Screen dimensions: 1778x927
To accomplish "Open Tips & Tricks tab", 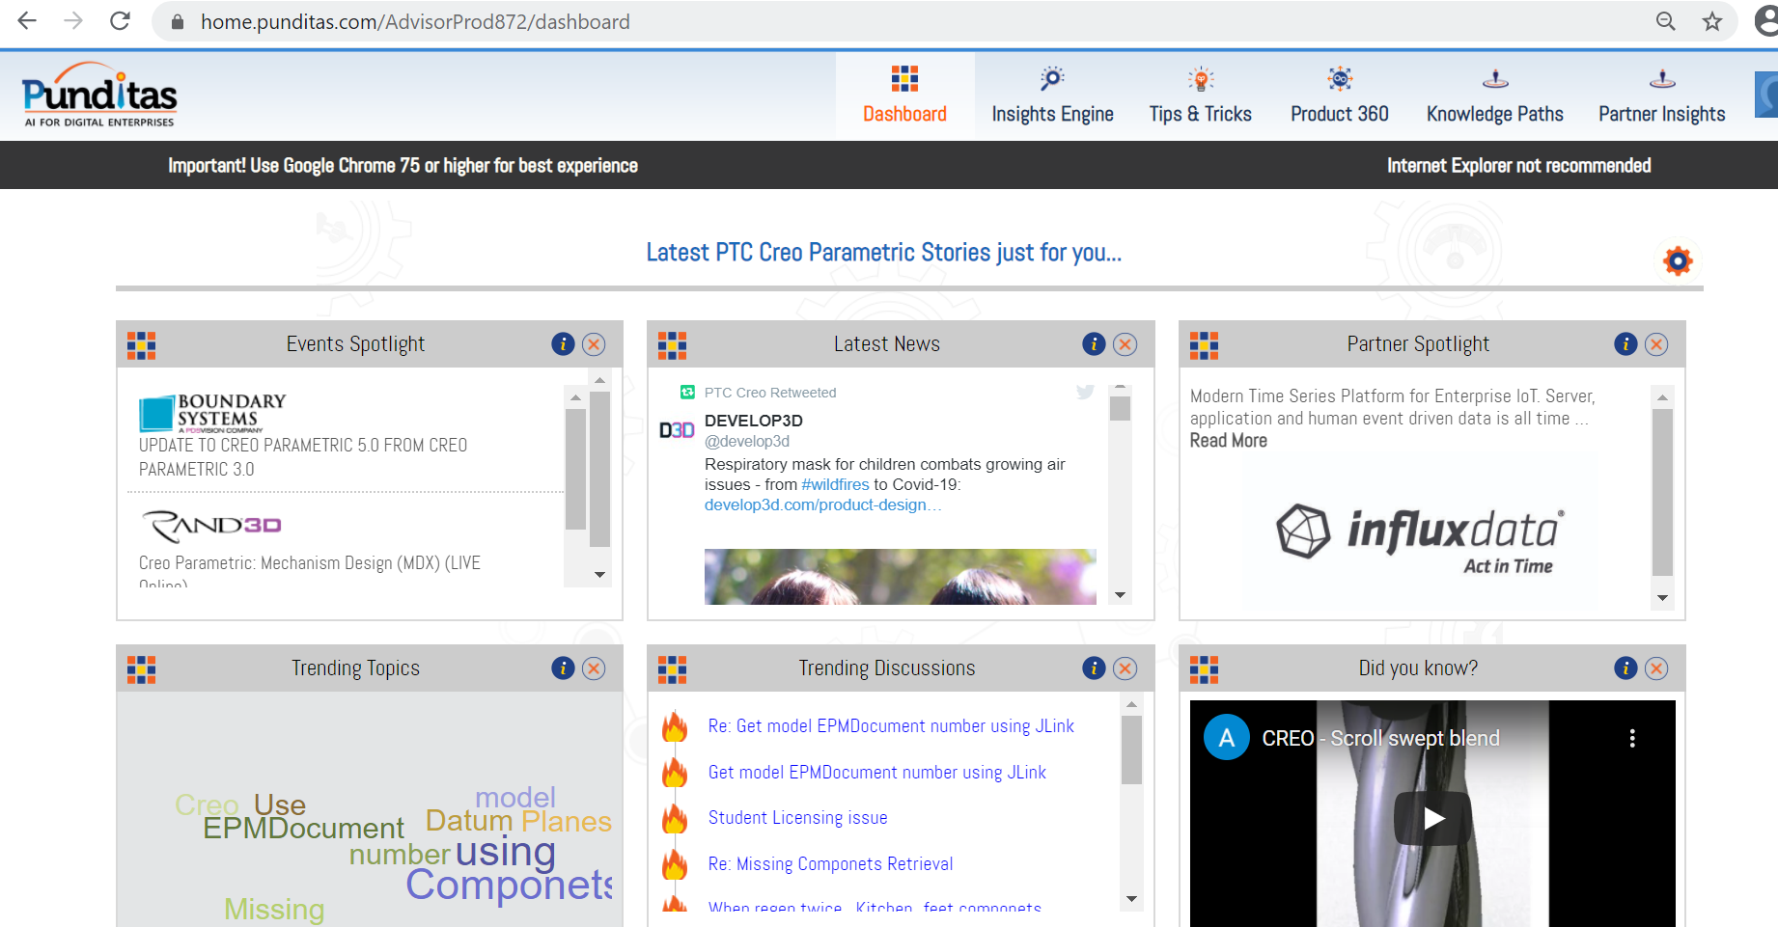I will tap(1200, 95).
